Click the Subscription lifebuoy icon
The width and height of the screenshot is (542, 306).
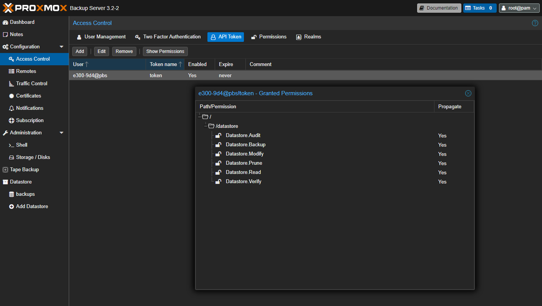click(12, 121)
